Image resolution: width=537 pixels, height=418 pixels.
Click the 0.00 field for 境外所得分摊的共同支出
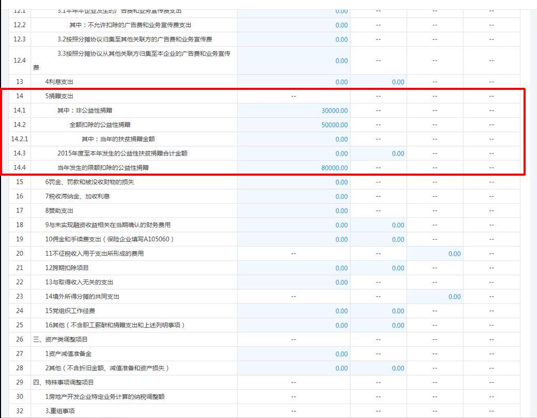pyautogui.click(x=435, y=297)
